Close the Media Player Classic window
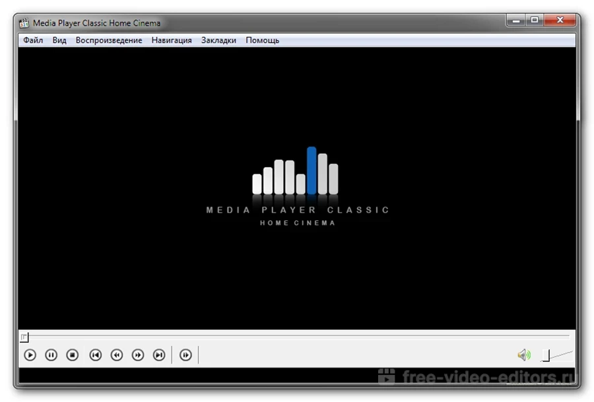 (560, 20)
